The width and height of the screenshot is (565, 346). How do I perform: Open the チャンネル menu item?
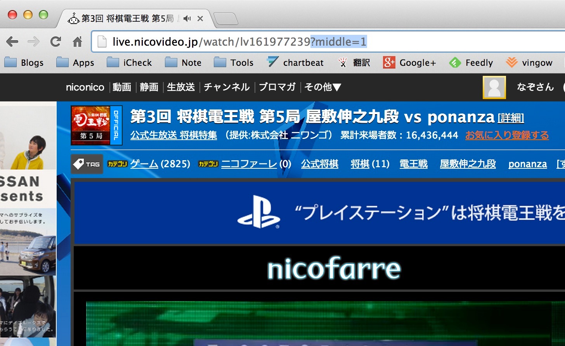point(227,87)
